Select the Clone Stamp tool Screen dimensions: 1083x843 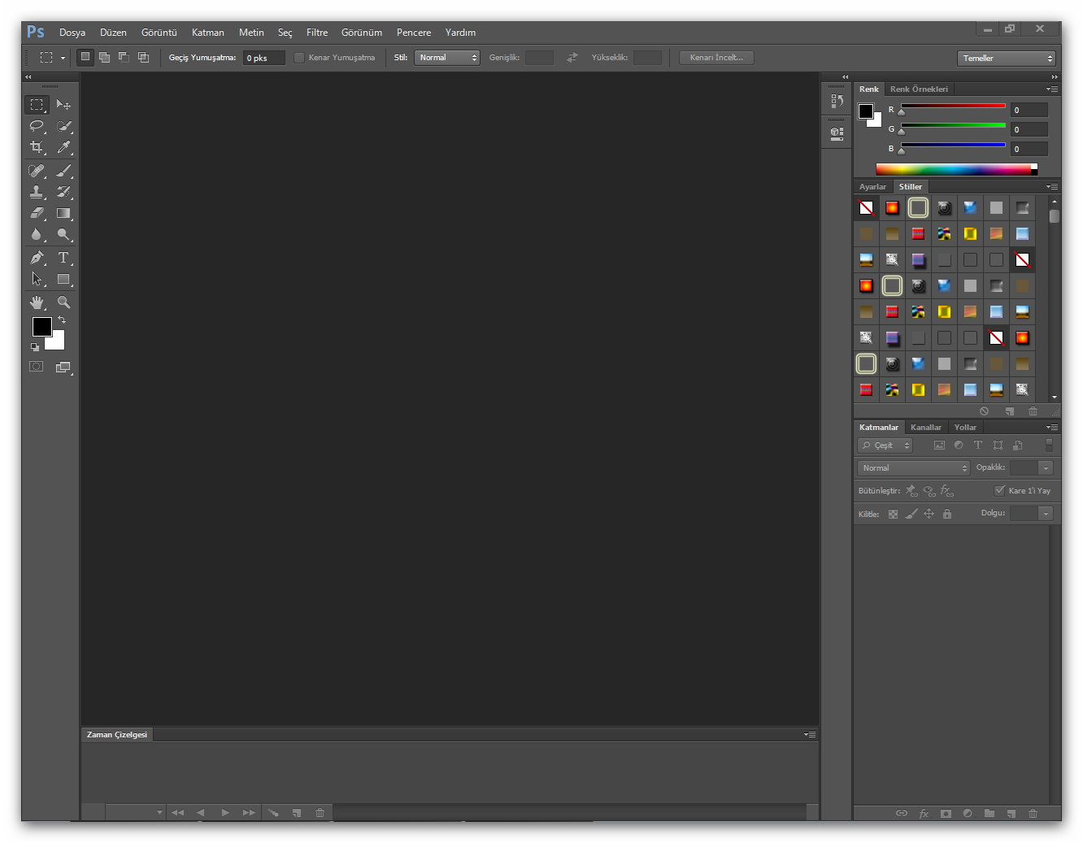point(37,192)
